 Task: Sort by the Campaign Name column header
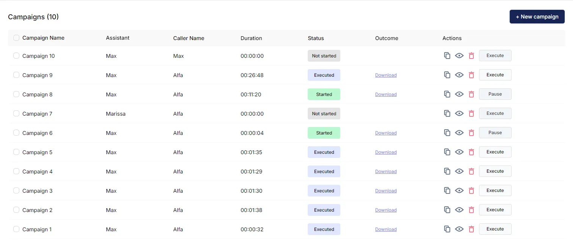(43, 38)
